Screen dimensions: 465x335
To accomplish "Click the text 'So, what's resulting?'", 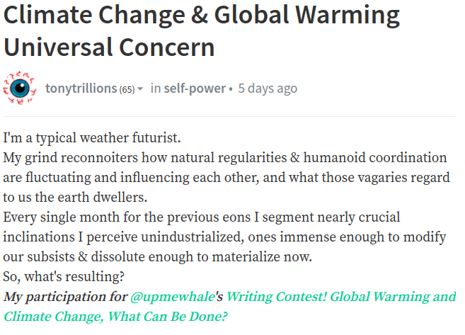I will pyautogui.click(x=64, y=276).
